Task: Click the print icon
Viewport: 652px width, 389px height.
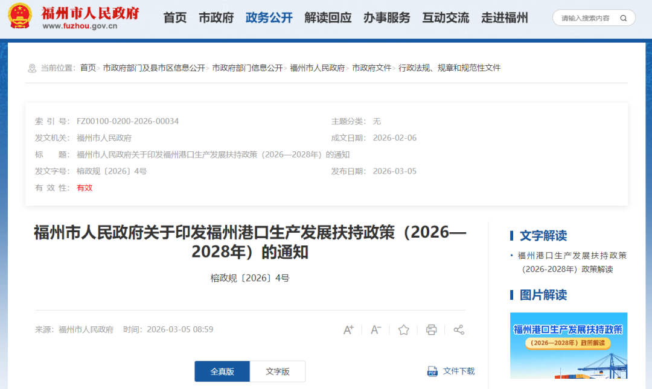Action: click(x=431, y=329)
